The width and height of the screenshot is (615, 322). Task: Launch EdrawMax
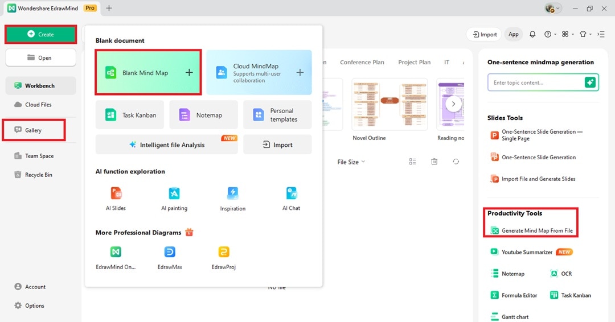(170, 257)
